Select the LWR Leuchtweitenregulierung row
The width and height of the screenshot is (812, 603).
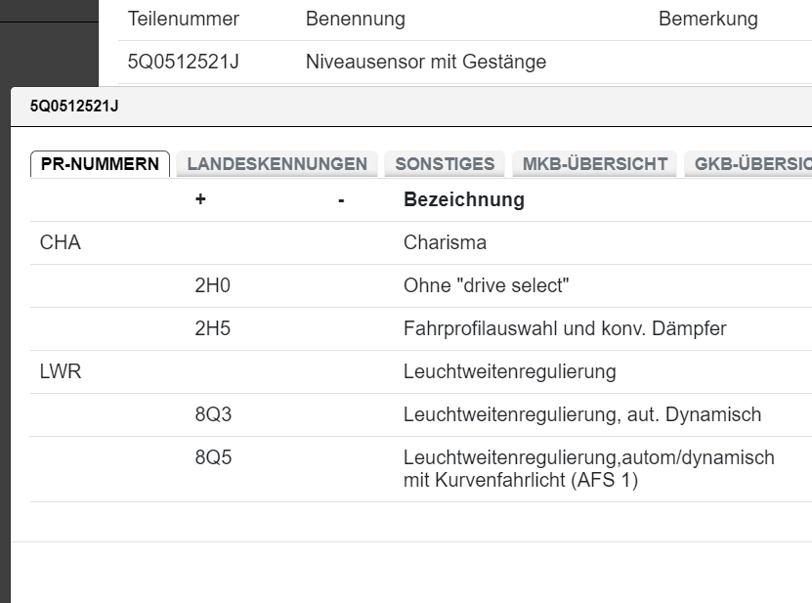coord(293,371)
